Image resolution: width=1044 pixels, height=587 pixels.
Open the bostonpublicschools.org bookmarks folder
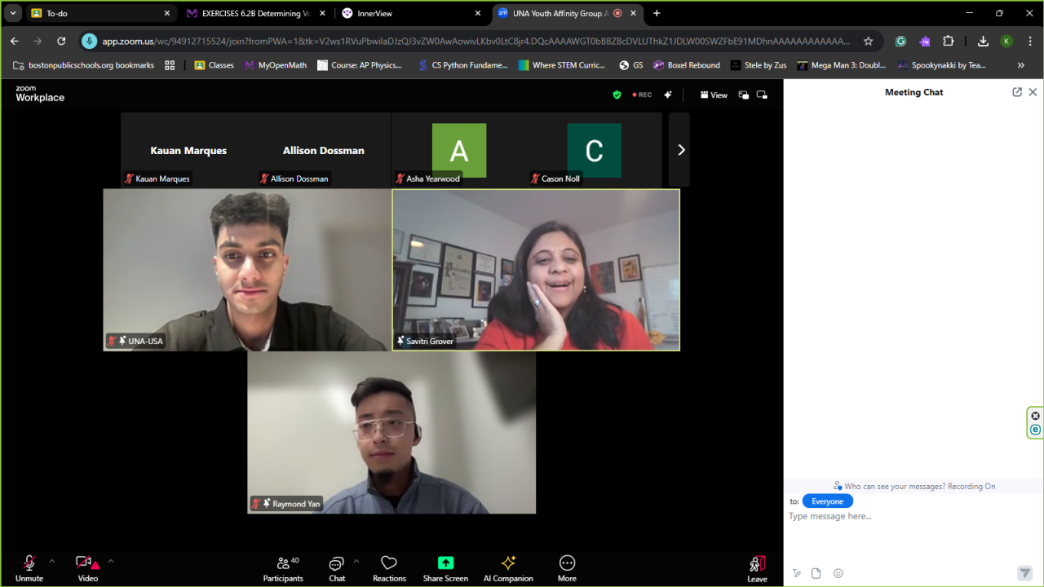[83, 65]
